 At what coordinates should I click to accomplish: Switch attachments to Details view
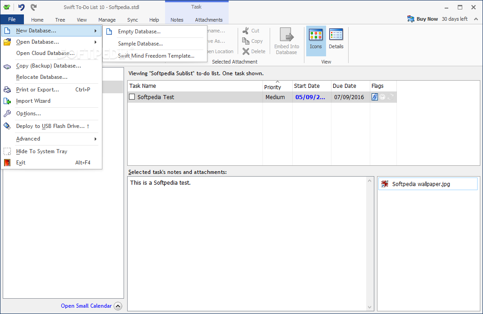pos(336,39)
